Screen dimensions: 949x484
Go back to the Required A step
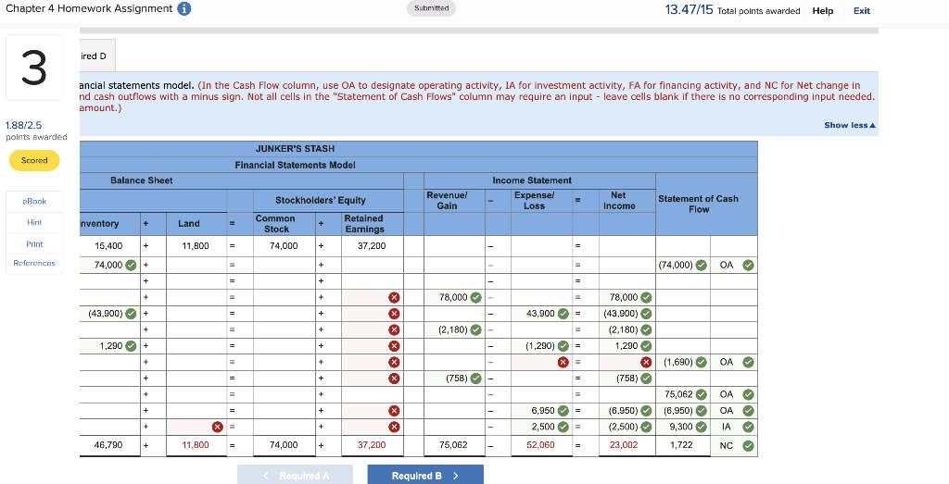point(295,476)
